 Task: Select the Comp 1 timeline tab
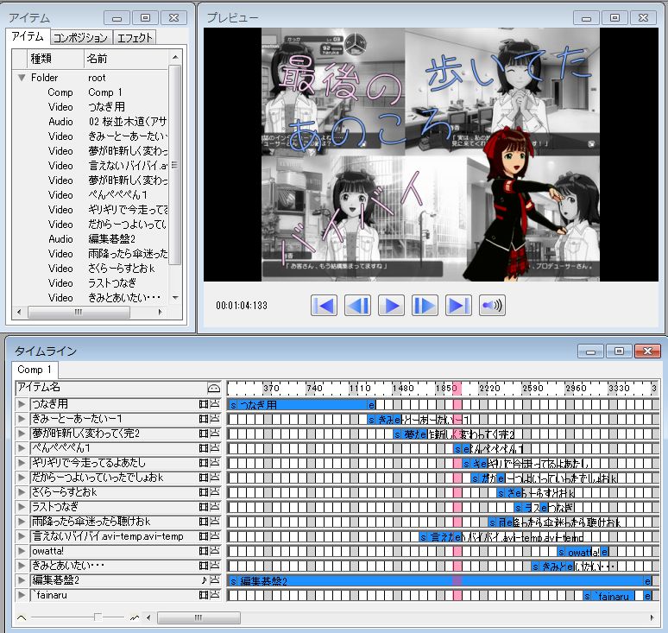pyautogui.click(x=35, y=370)
